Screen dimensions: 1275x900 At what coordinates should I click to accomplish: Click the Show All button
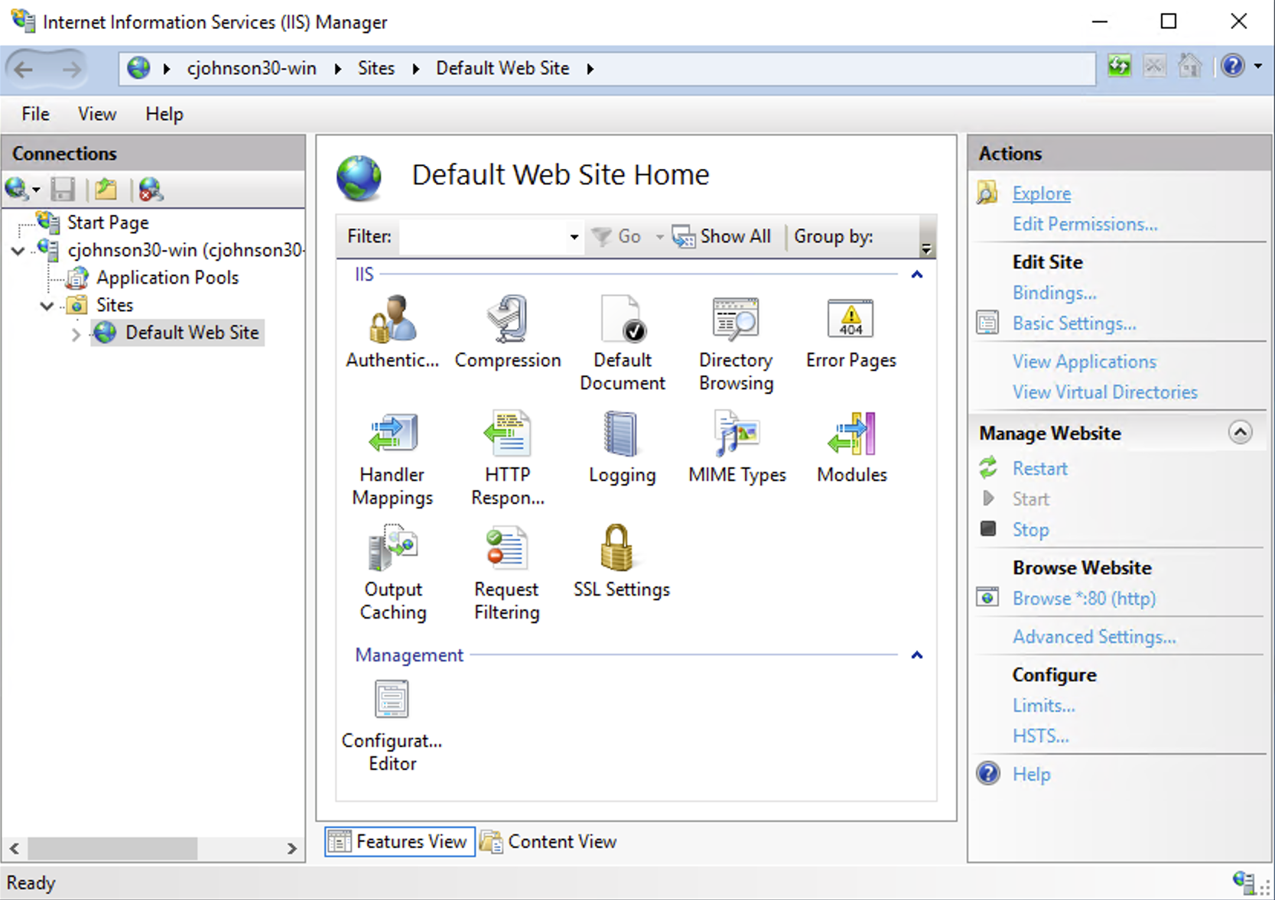pyautogui.click(x=721, y=237)
